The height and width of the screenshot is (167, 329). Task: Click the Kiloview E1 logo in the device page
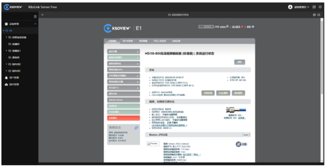(x=122, y=28)
